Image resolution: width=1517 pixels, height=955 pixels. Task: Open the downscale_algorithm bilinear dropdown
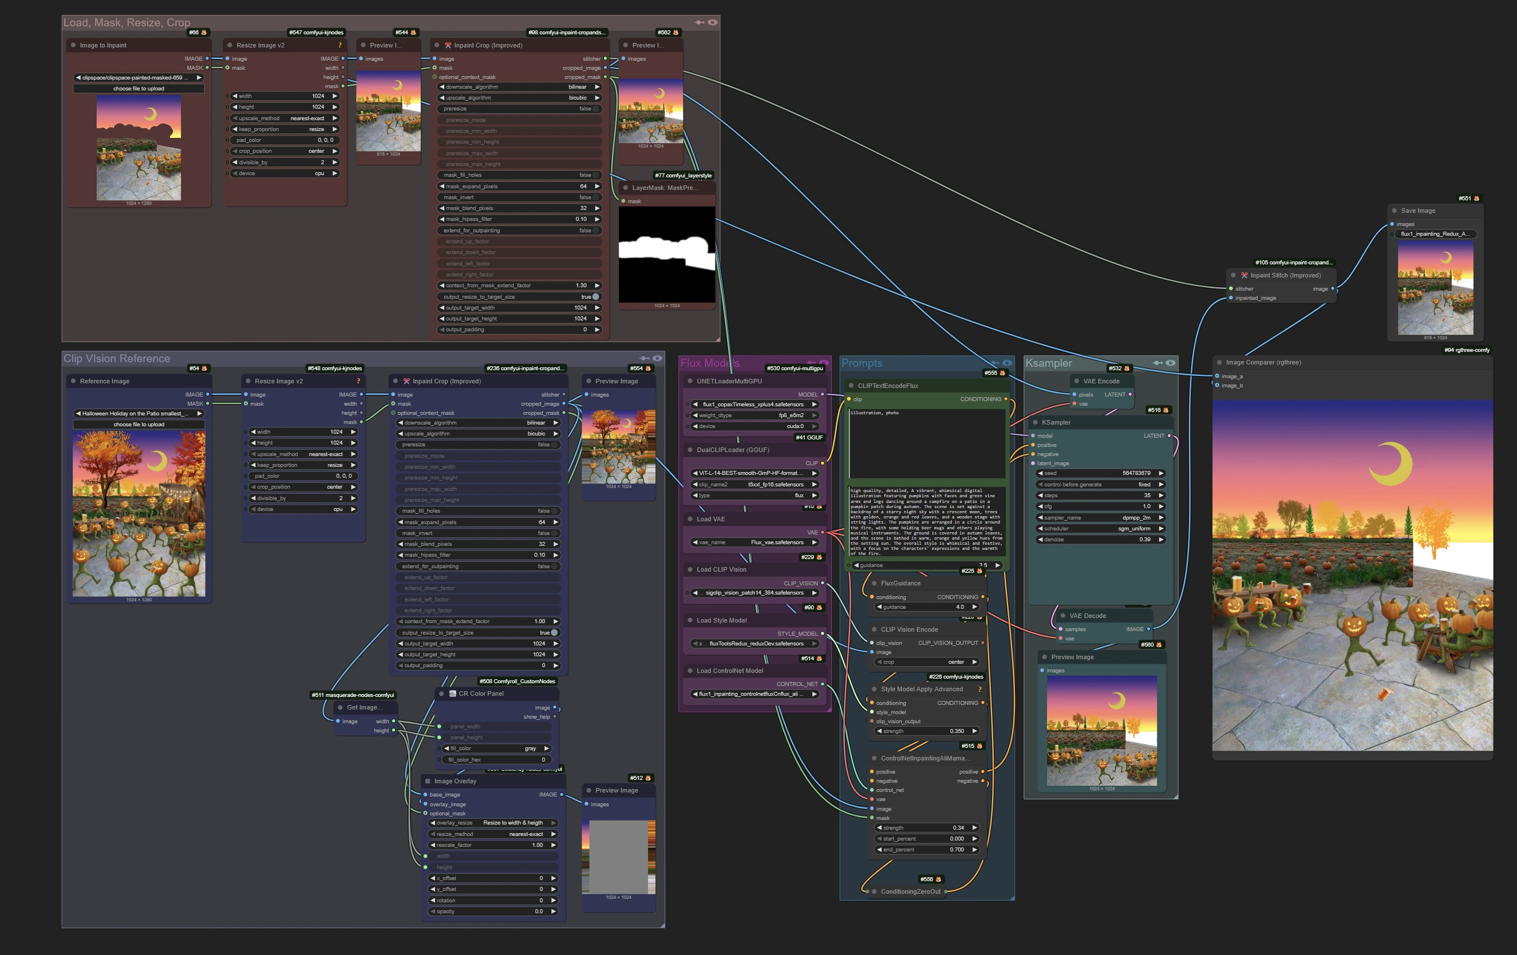(519, 86)
